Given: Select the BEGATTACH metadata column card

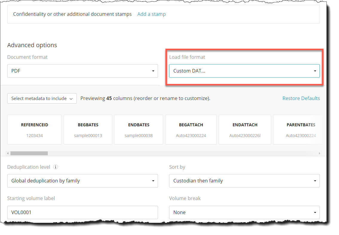Looking at the screenshot, I should click(x=191, y=130).
